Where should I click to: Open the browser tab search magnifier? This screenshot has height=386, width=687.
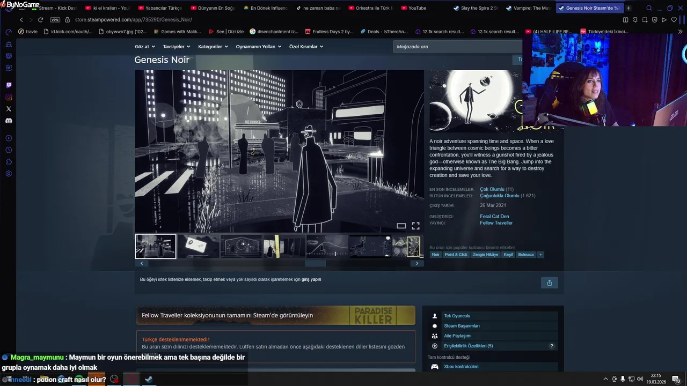pyautogui.click(x=649, y=8)
